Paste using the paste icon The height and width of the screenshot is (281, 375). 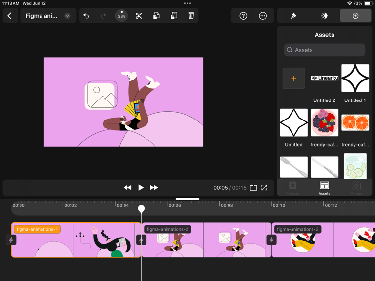point(174,16)
